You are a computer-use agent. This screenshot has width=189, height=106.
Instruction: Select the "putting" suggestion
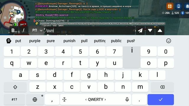(x=100, y=41)
